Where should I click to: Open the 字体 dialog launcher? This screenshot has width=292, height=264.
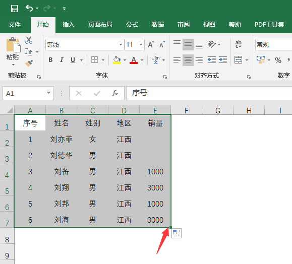[165, 77]
